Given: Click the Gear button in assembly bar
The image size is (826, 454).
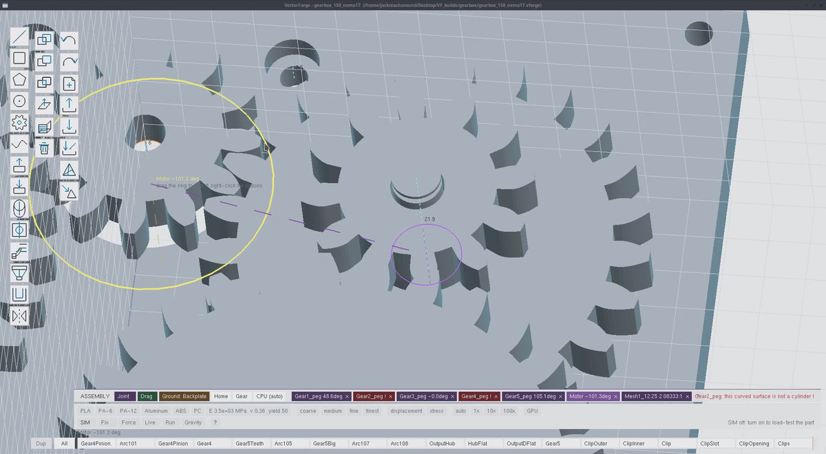Looking at the screenshot, I should click(x=242, y=396).
